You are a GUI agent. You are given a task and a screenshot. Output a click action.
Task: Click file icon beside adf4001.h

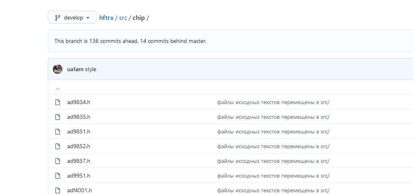(x=57, y=191)
